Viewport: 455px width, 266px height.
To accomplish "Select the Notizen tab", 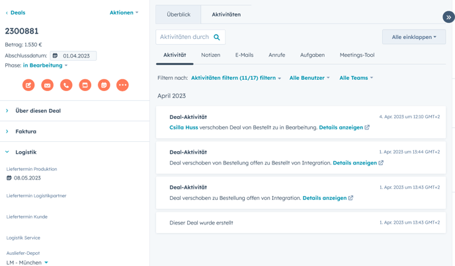I will 210,55.
